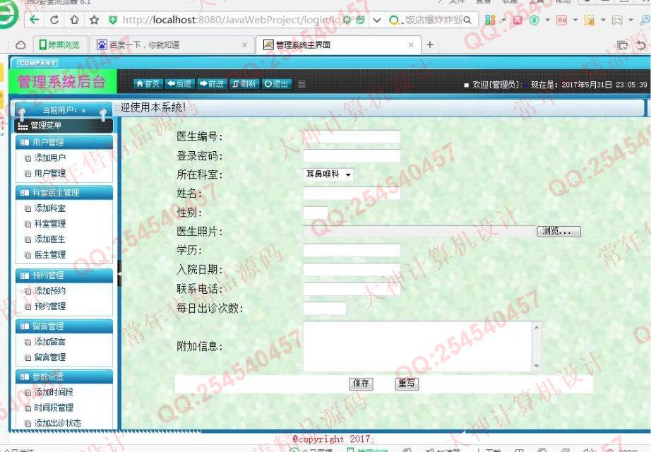Viewport: 651px width, 452px height.
Task: Open 添加科室 in sidebar
Action: pos(49,208)
